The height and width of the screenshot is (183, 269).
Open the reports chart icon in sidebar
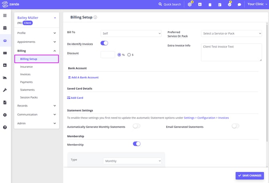tap(5, 78)
